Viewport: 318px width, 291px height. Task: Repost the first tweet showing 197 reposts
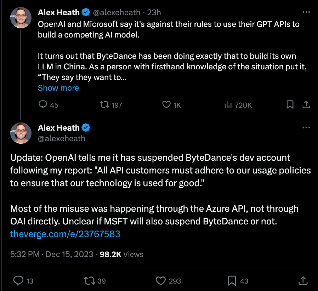tap(104, 105)
